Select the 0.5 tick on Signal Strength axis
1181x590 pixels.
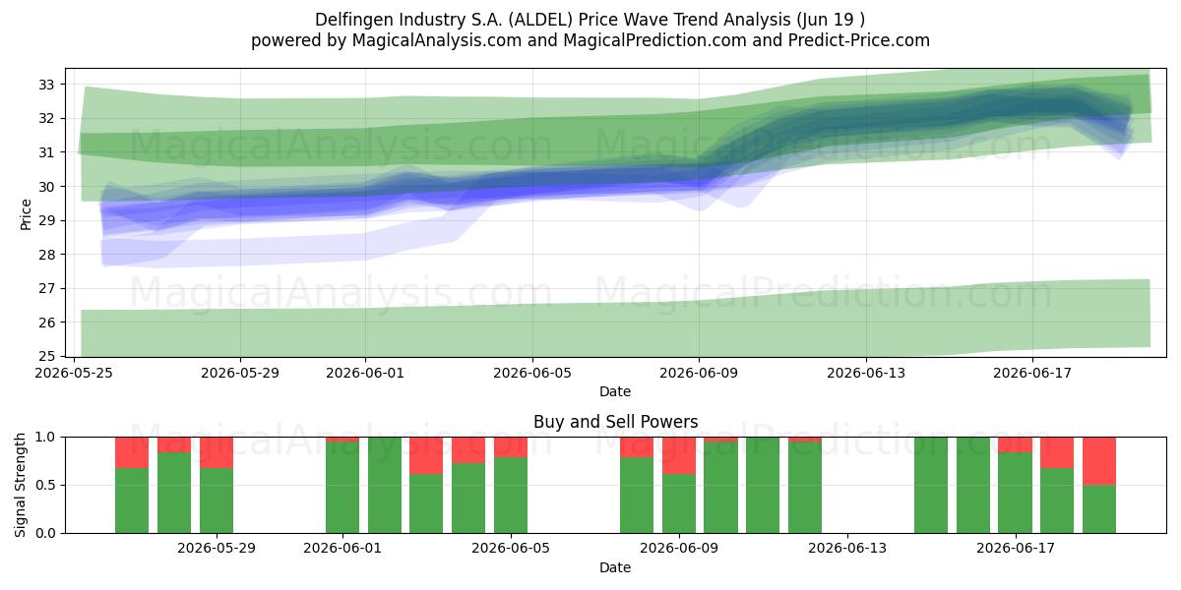click(47, 485)
